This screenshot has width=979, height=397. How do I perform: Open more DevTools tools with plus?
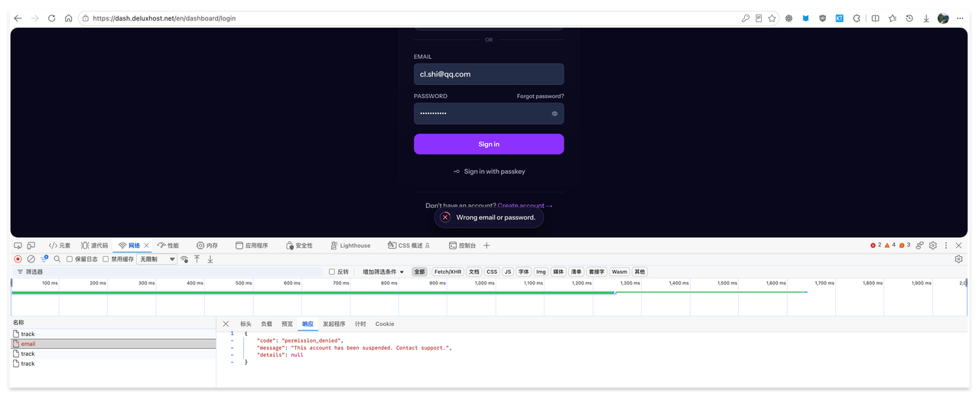click(486, 246)
